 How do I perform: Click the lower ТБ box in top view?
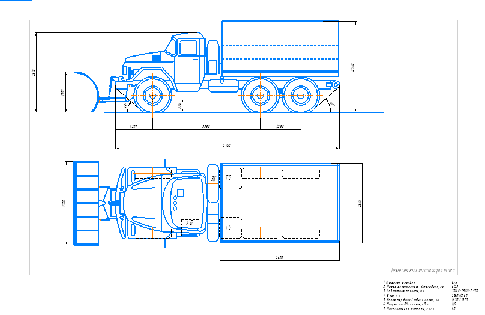click(x=229, y=227)
